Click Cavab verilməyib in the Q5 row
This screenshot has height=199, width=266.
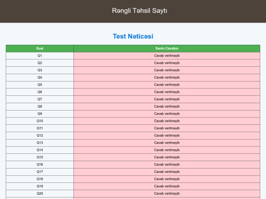tap(167, 85)
